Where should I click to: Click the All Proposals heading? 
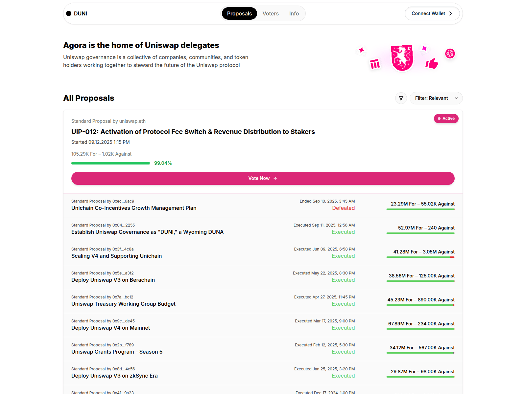(89, 98)
